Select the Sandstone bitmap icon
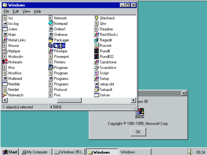This screenshot has width=207, height=155. pyautogui.click(x=96, y=62)
